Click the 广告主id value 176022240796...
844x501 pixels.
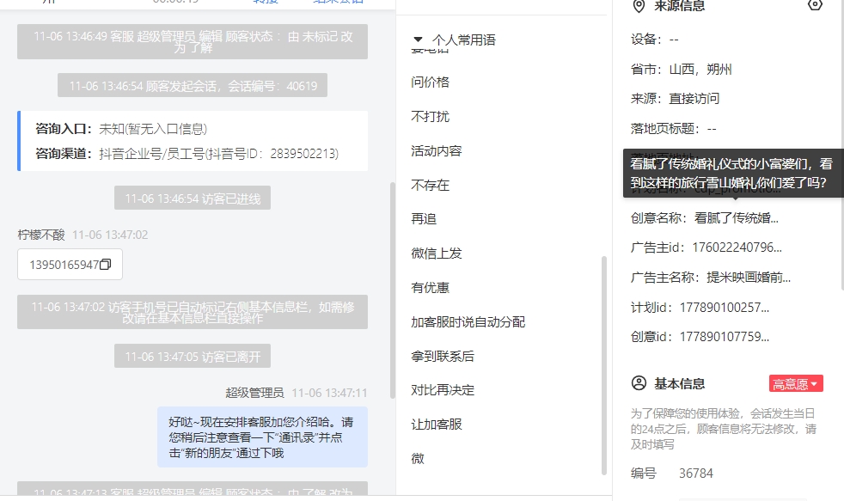[737, 247]
